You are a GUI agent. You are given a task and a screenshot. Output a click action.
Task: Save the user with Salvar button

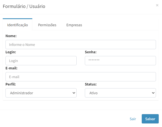150,119
